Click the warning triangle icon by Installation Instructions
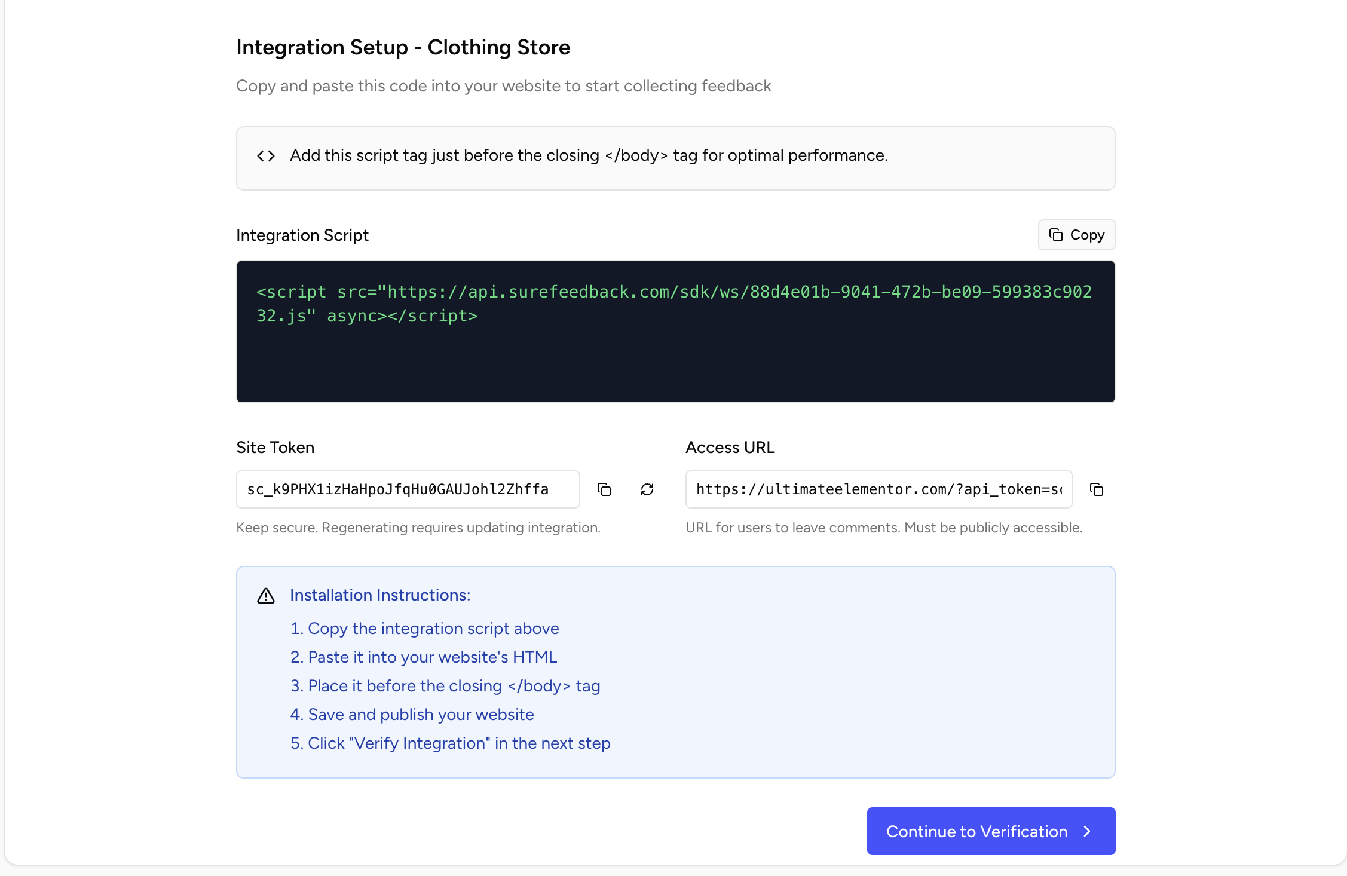This screenshot has width=1347, height=876. pos(266,596)
